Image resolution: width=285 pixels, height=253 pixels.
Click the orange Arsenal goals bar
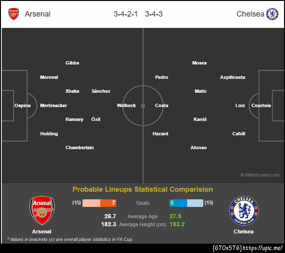pyautogui.click(x=108, y=203)
